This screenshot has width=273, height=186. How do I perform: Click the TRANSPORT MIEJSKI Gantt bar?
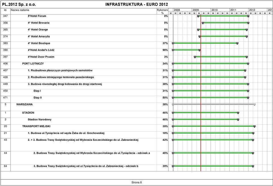(214, 126)
